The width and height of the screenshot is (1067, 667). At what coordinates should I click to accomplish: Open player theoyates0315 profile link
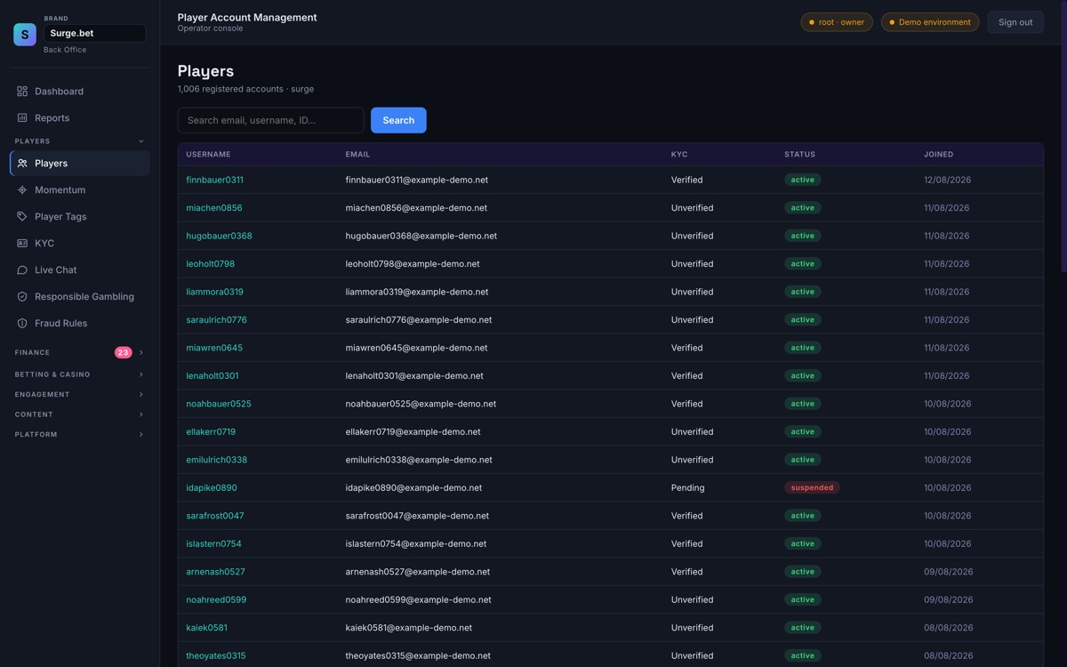[216, 656]
